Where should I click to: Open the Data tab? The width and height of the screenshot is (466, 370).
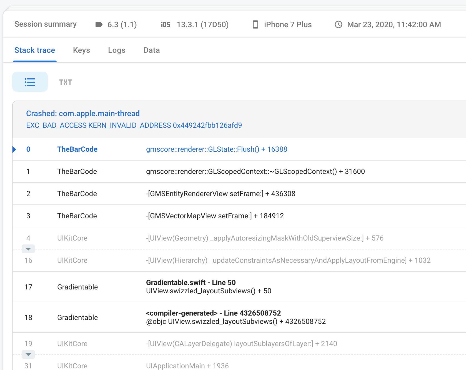[151, 50]
